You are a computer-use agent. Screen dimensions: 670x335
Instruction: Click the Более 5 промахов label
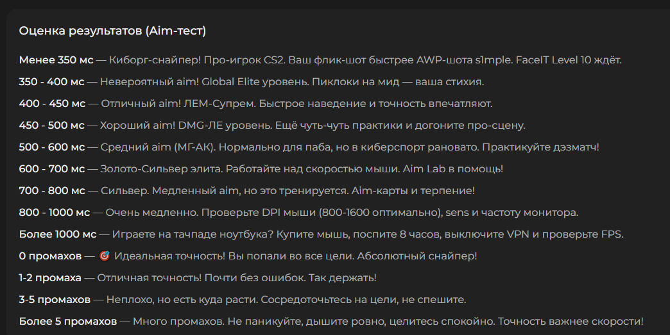(68, 322)
